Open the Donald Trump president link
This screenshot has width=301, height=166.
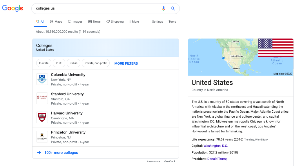[217, 159]
